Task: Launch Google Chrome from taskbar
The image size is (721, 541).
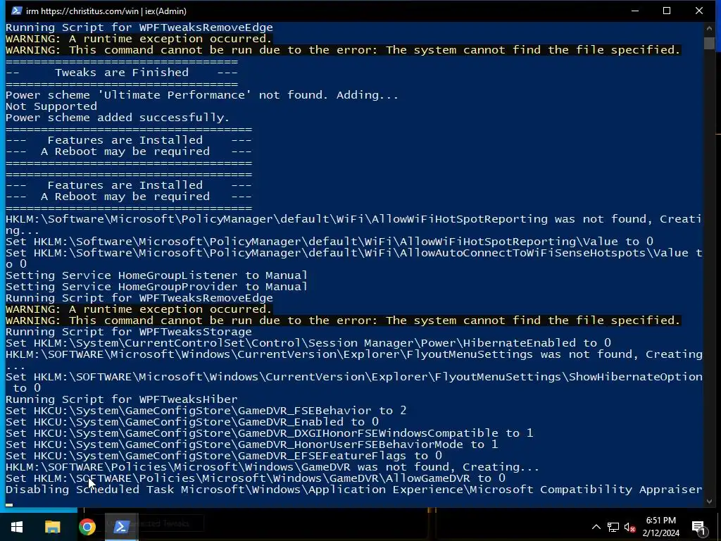Action: point(87,527)
